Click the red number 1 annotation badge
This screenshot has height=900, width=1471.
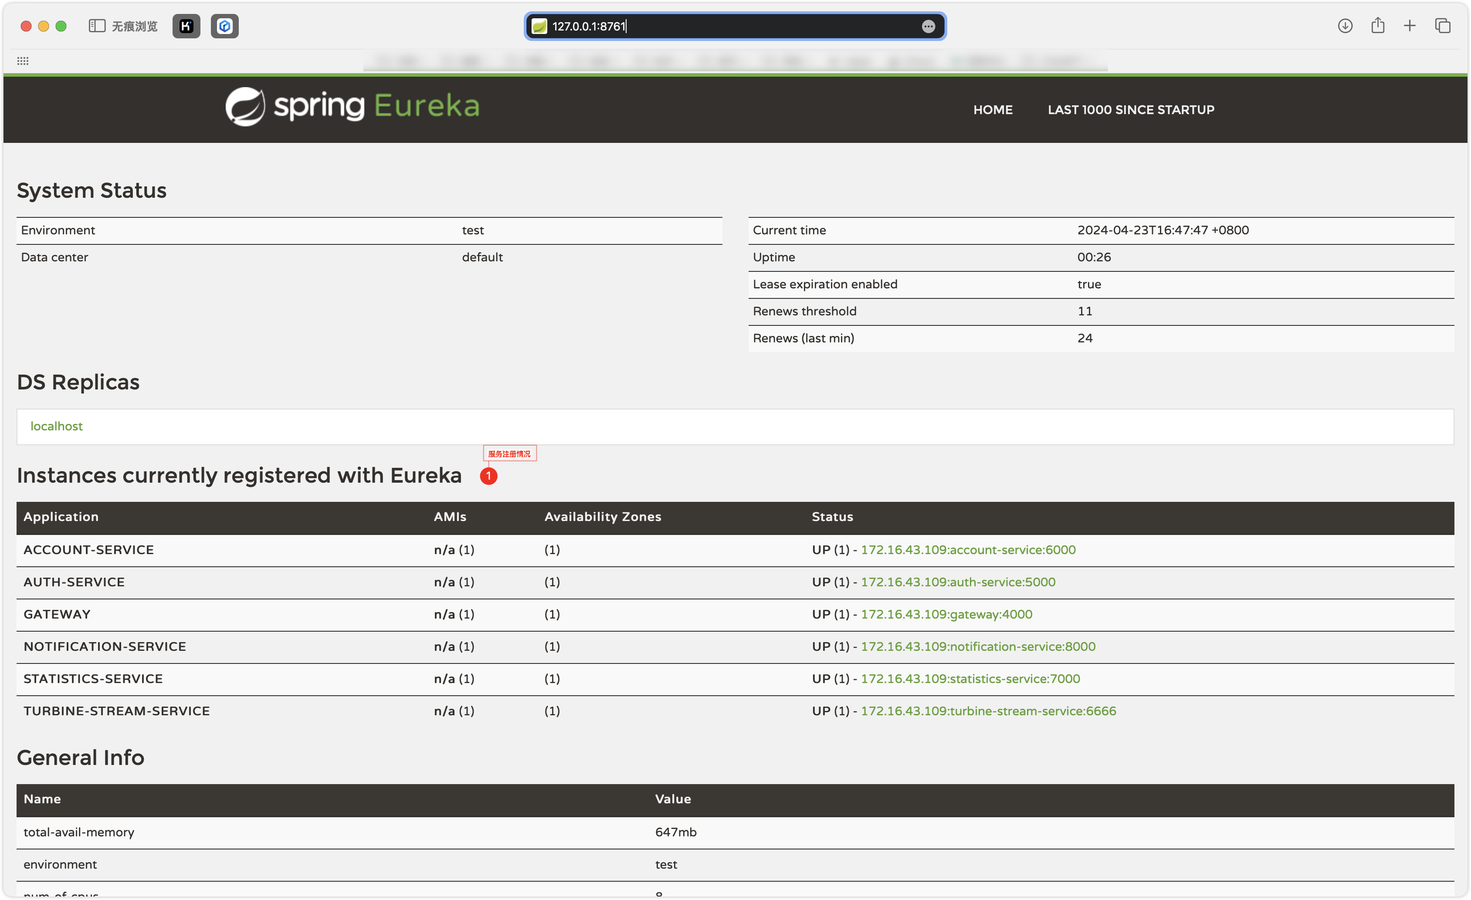click(488, 476)
